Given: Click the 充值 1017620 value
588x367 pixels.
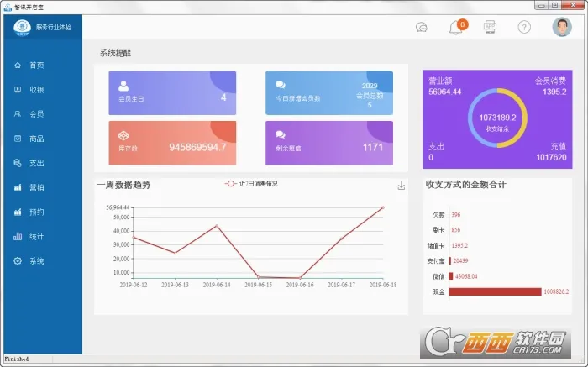Looking at the screenshot, I should [551, 157].
